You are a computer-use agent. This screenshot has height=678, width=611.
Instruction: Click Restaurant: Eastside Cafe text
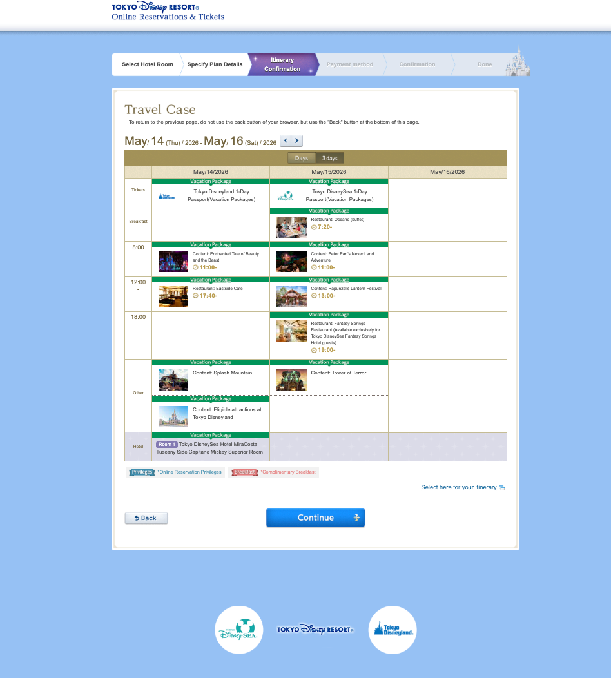217,289
